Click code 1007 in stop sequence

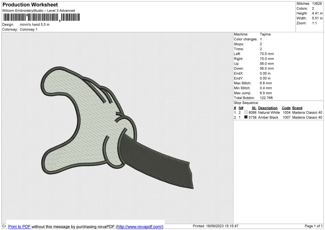287,117
